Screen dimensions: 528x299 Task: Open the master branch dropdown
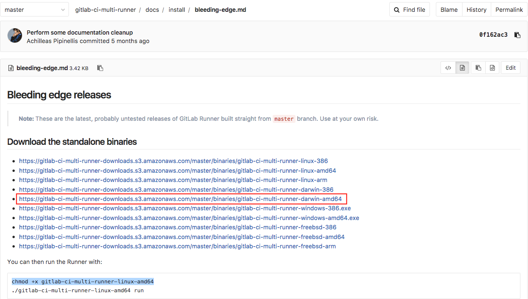(34, 9)
